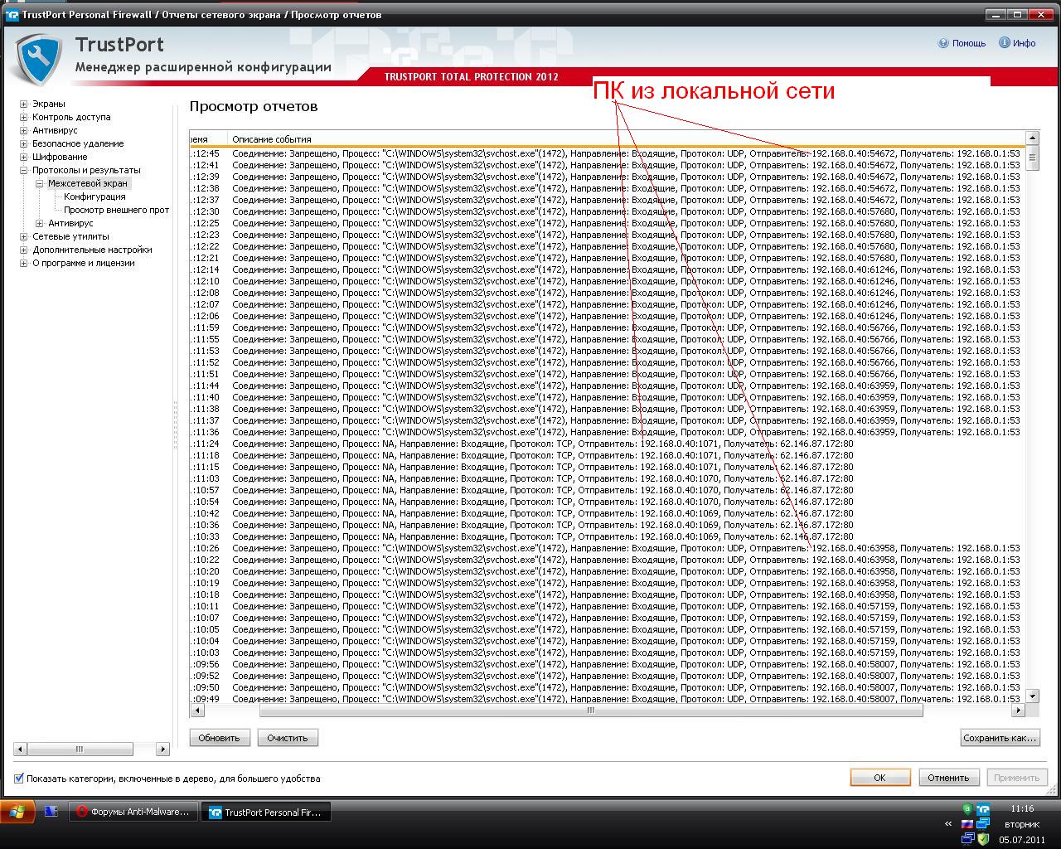
Task: Expand the Сетевые утилиты tree node
Action: (24, 237)
